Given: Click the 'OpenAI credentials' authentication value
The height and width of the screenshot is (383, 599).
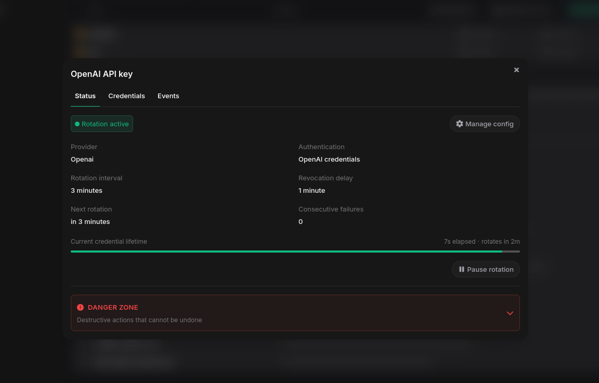Looking at the screenshot, I should tap(329, 159).
